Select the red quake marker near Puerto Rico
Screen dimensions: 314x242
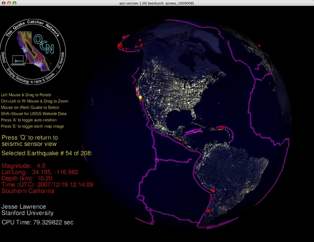pyautogui.click(x=222, y=128)
